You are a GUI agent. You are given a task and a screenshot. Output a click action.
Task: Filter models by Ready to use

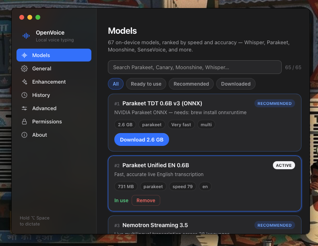tap(146, 84)
